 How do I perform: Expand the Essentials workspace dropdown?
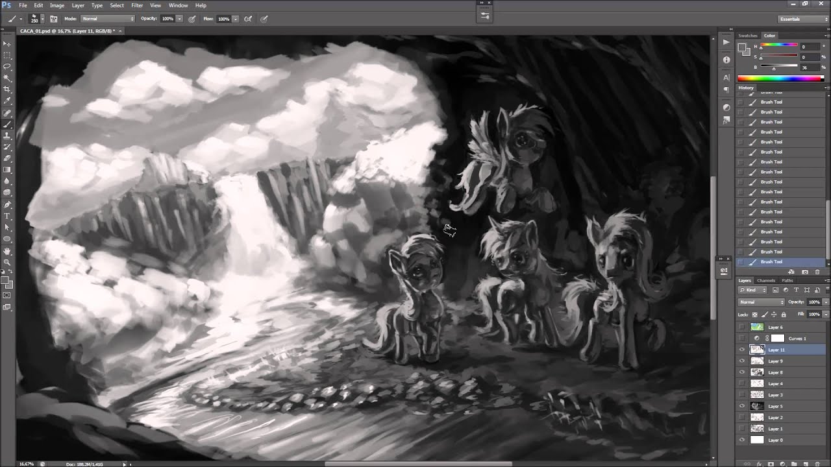pyautogui.click(x=803, y=19)
